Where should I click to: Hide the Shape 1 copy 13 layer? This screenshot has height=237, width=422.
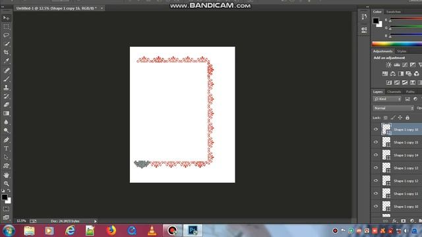(x=376, y=168)
